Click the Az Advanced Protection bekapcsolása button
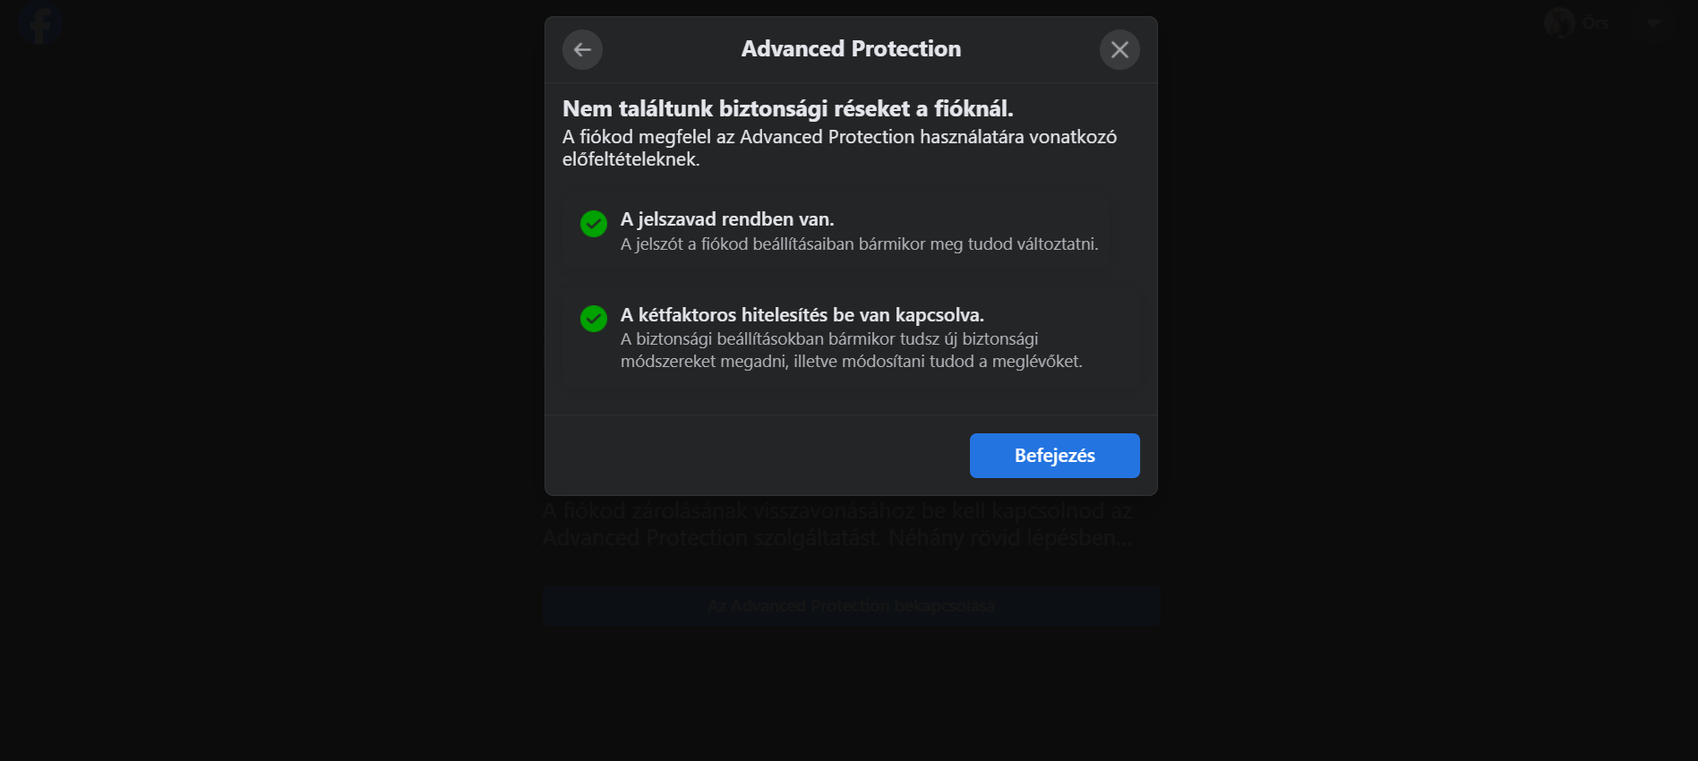1698x761 pixels. point(851,606)
